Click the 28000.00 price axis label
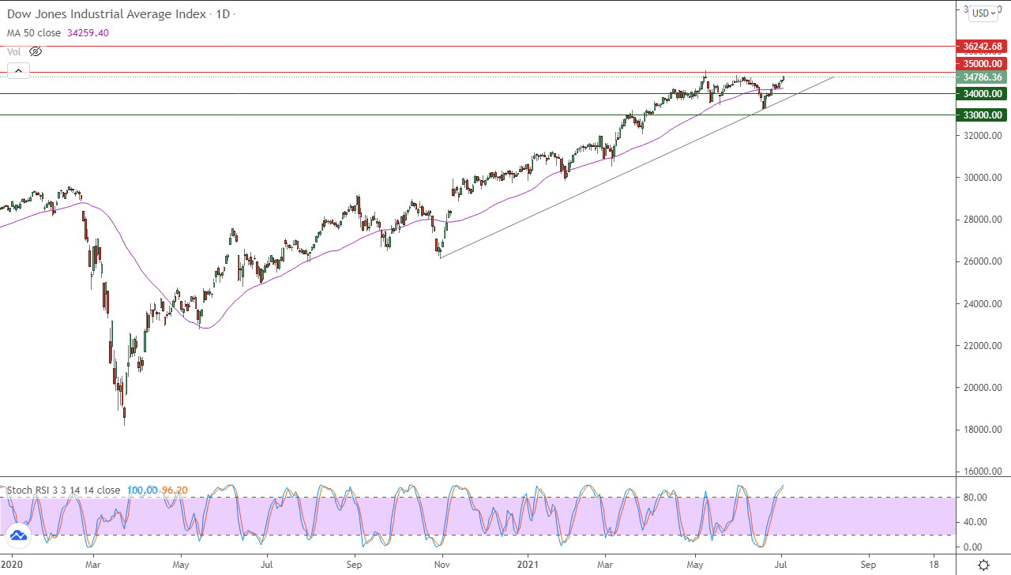Image resolution: width=1011 pixels, height=575 pixels. pos(983,220)
